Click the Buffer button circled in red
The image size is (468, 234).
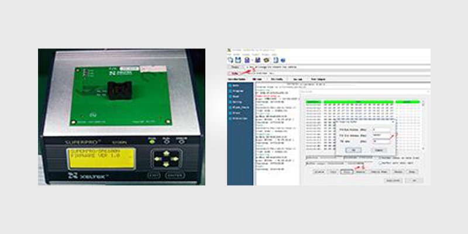pyautogui.click(x=235, y=74)
